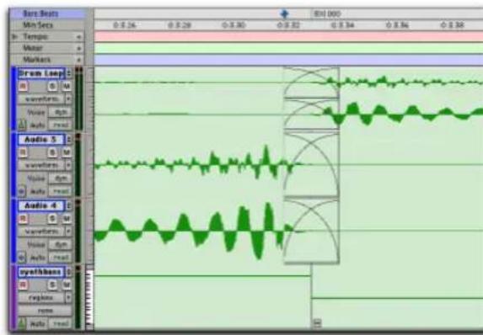Image resolution: width=483 pixels, height=335 pixels.
Task: Click the Meter ruler add button
Action: tap(79, 48)
